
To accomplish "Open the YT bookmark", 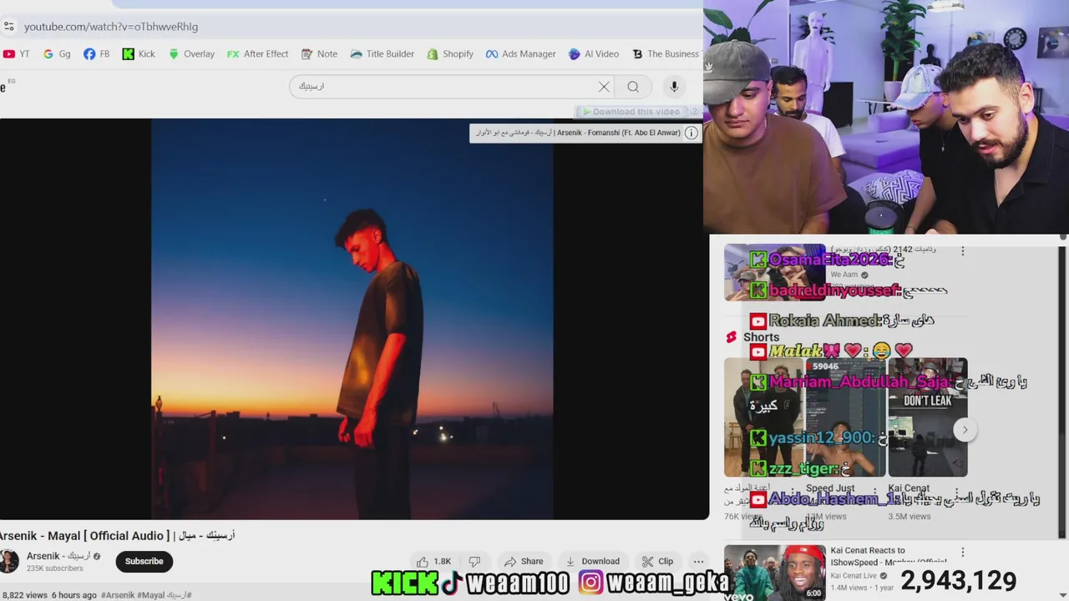I will click(17, 54).
